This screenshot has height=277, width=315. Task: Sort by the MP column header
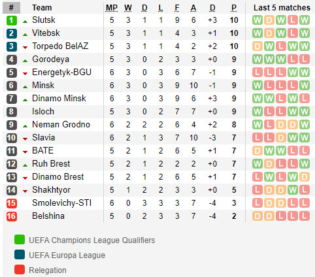coord(112,8)
